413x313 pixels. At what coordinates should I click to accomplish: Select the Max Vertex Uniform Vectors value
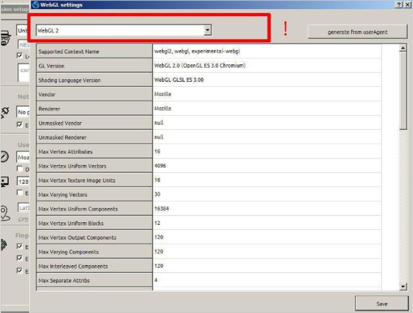(x=267, y=166)
